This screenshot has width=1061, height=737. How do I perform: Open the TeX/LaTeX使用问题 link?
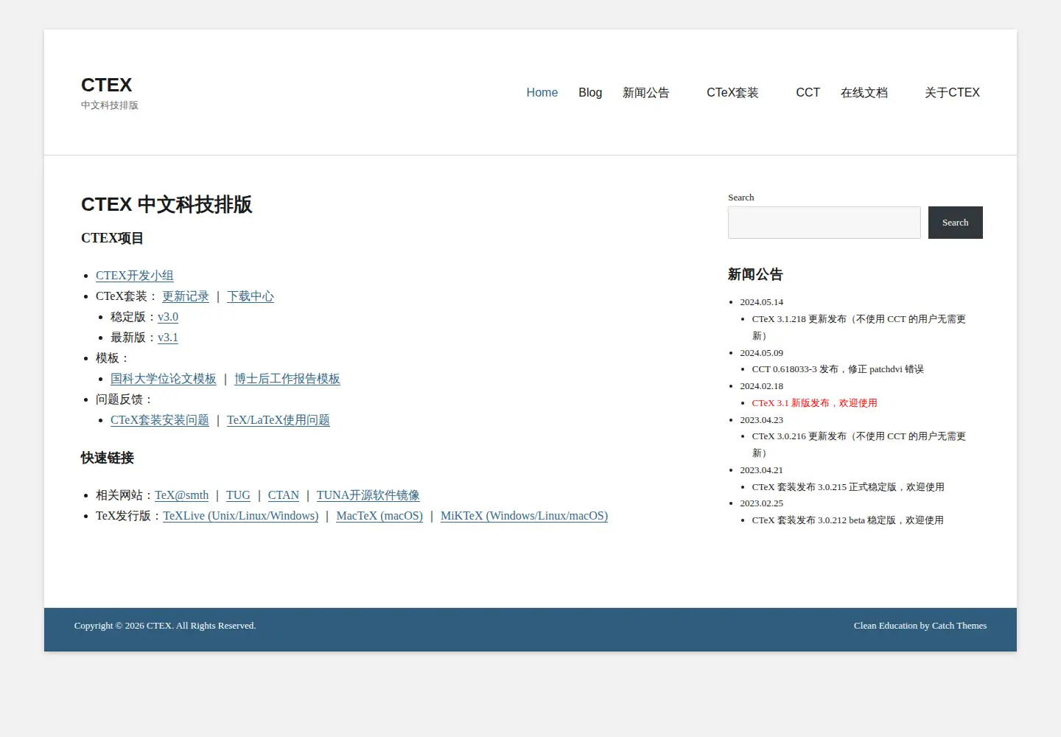point(279,420)
